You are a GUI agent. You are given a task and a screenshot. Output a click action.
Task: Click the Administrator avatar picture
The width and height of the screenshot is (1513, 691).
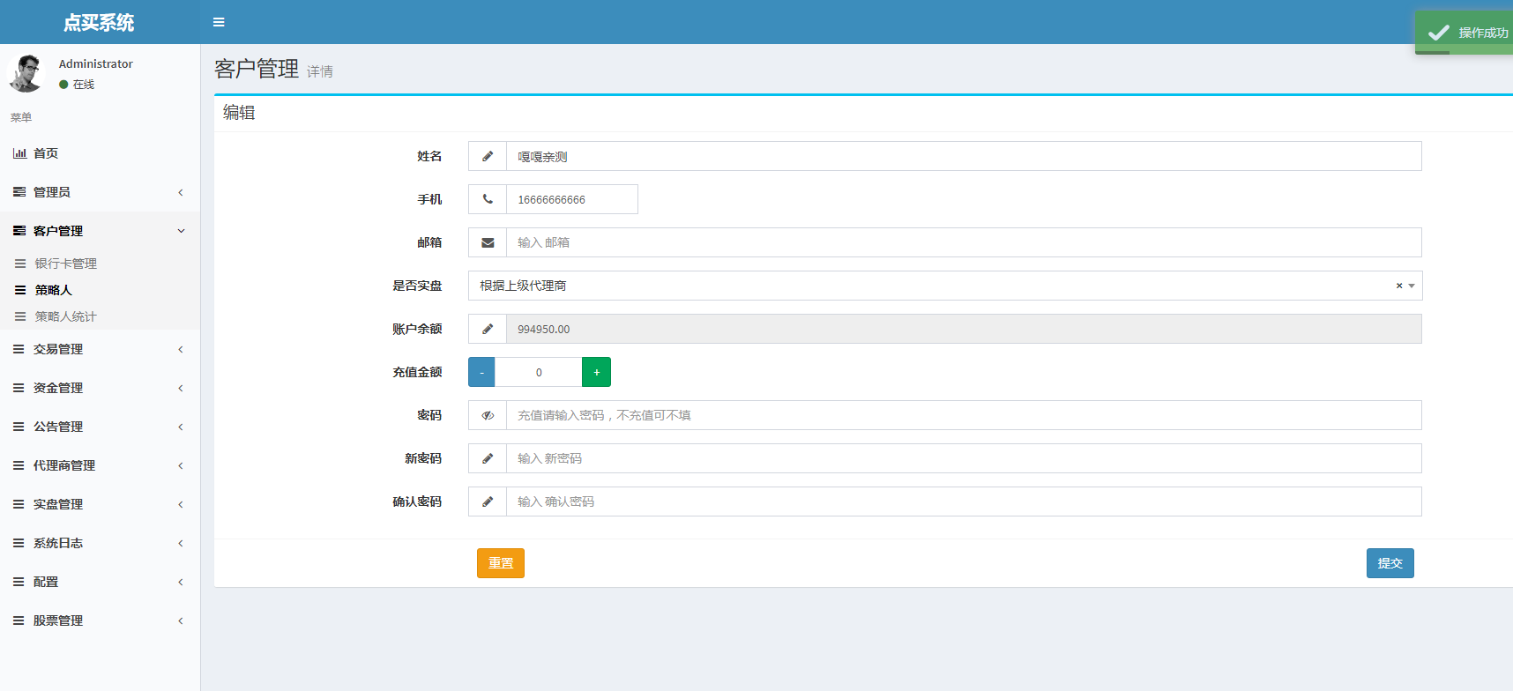tap(26, 73)
